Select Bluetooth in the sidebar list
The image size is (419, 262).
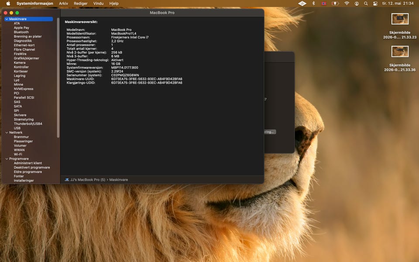pyautogui.click(x=21, y=32)
